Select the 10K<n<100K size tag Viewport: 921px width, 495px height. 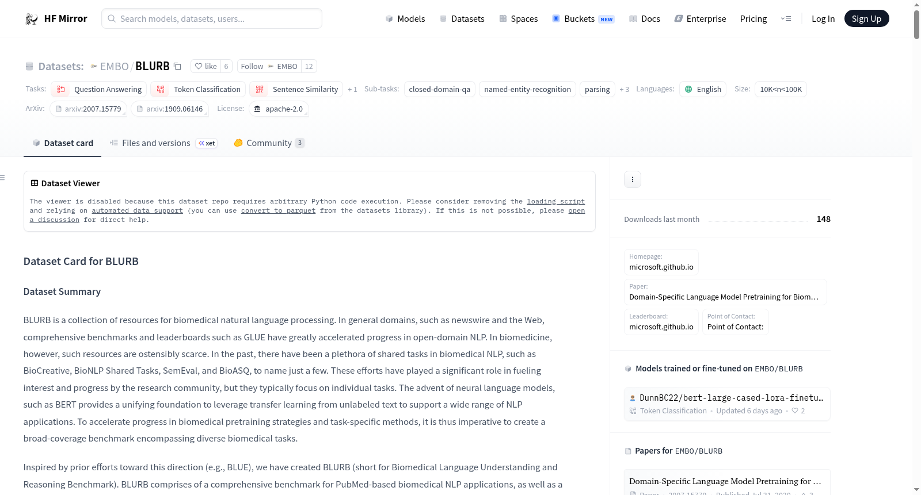(x=781, y=89)
